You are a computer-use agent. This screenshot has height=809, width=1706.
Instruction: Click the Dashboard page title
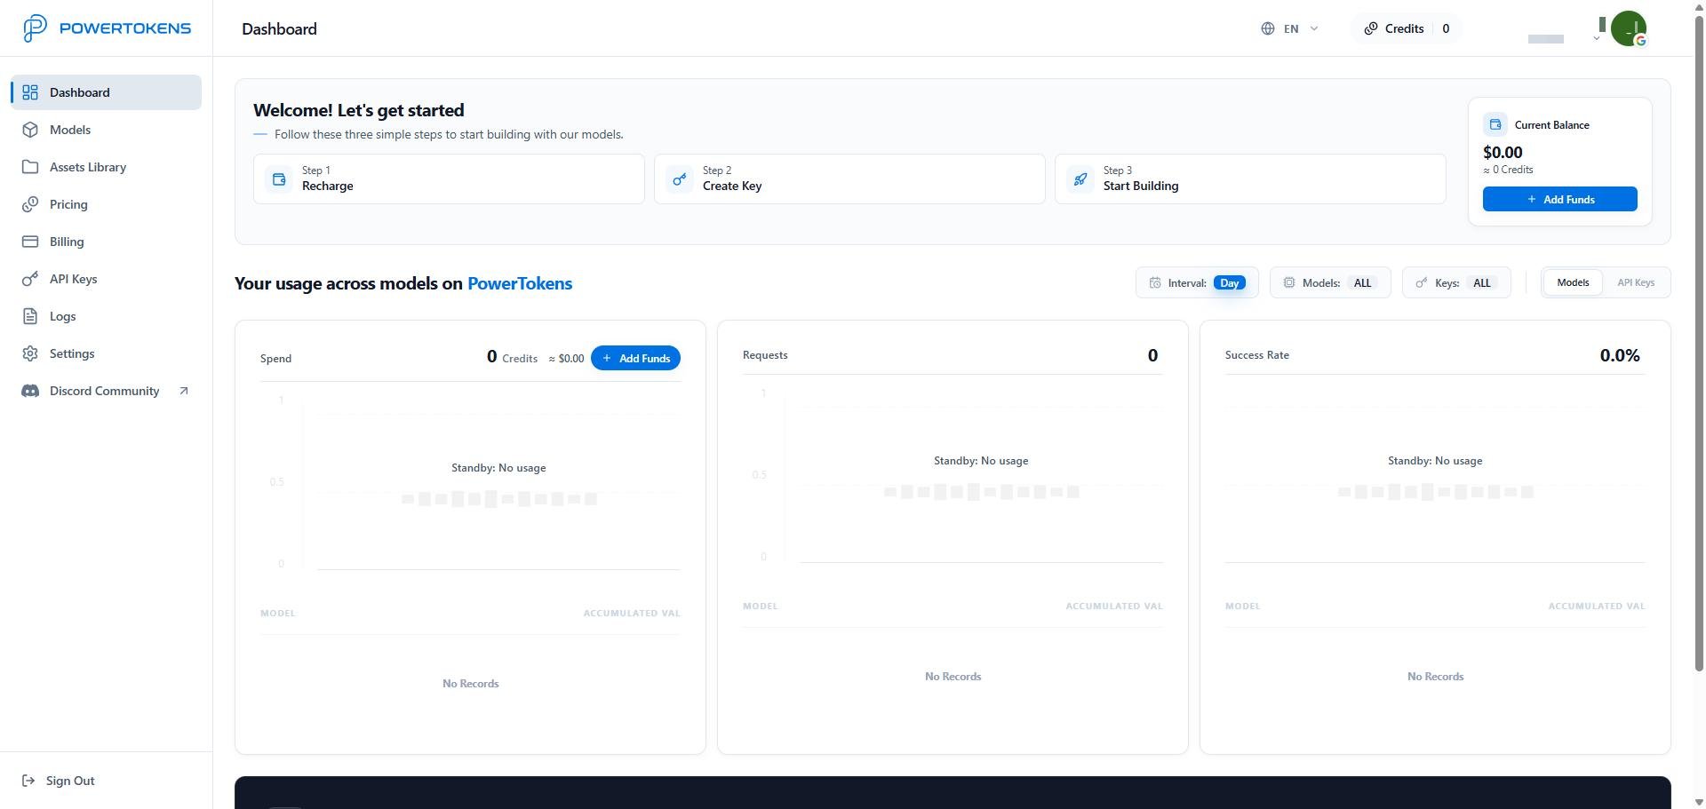point(279,28)
